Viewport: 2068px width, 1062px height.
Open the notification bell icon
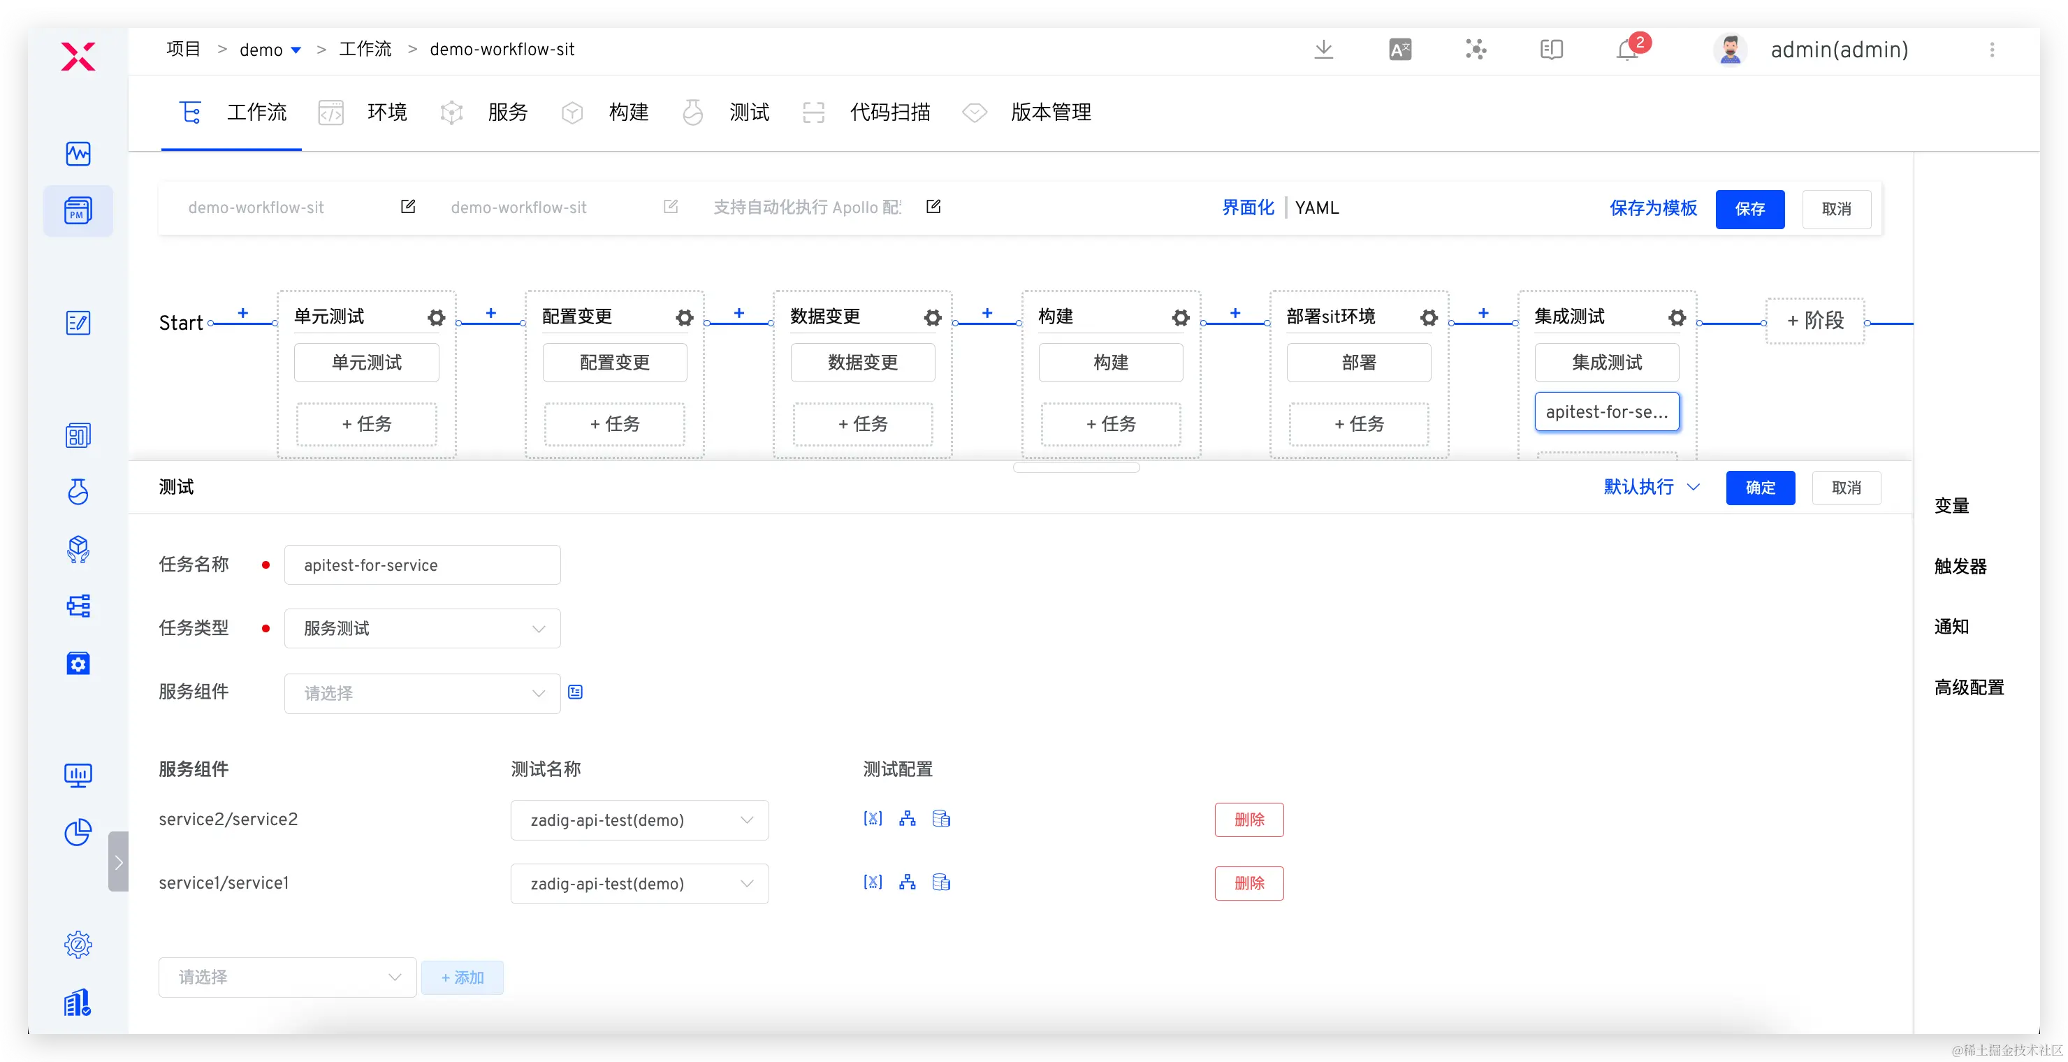click(x=1626, y=50)
